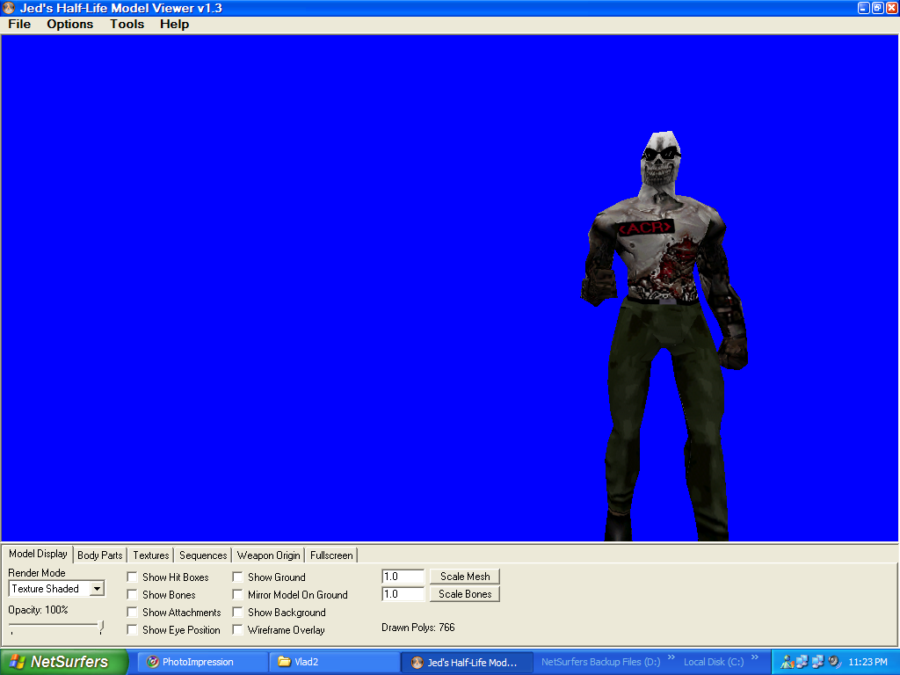
Task: Click the Vlad2 folder icon
Action: pos(284,662)
